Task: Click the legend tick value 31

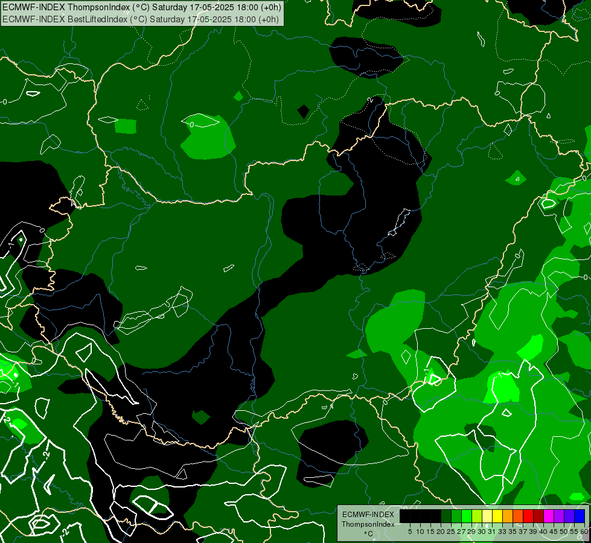Action: coord(492,532)
